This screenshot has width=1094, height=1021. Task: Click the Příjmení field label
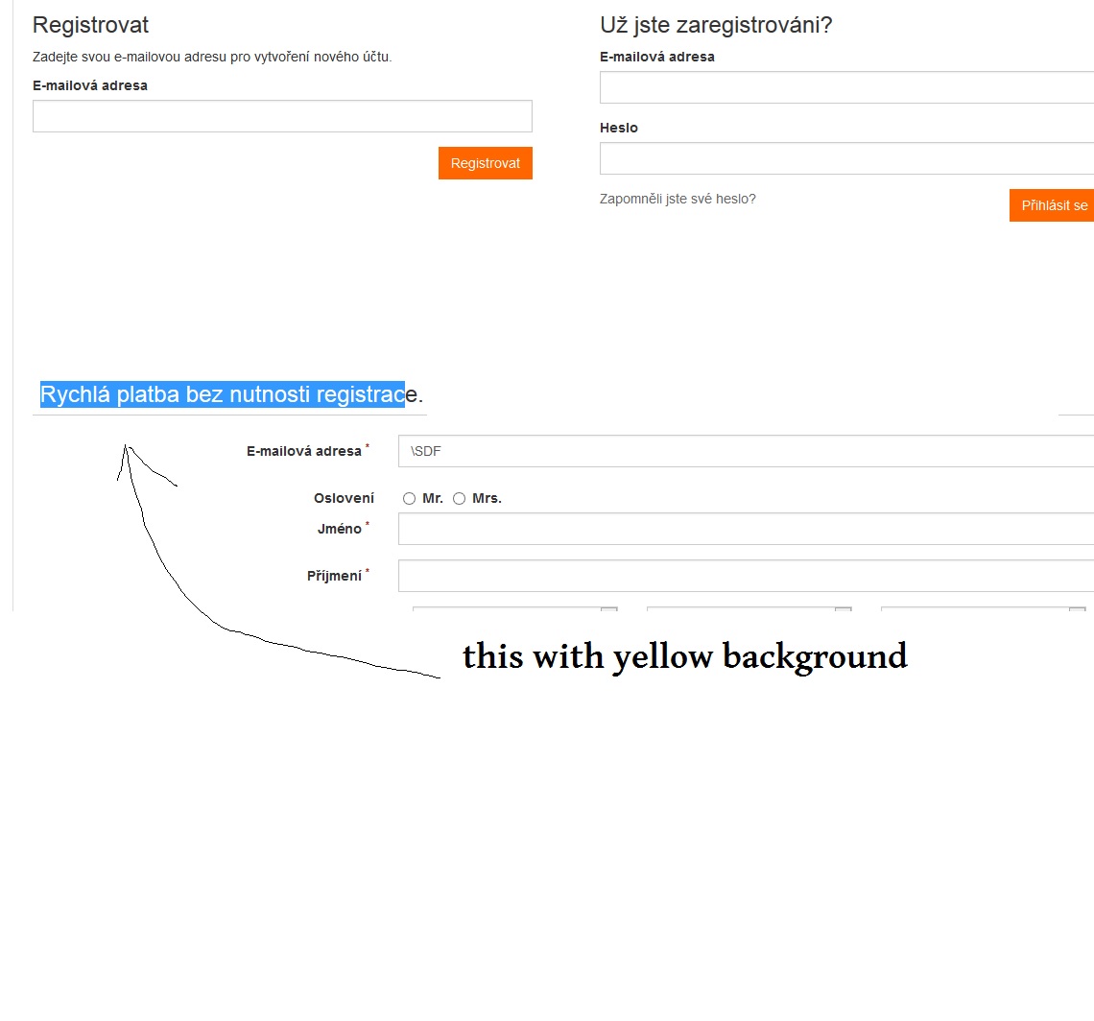click(334, 576)
